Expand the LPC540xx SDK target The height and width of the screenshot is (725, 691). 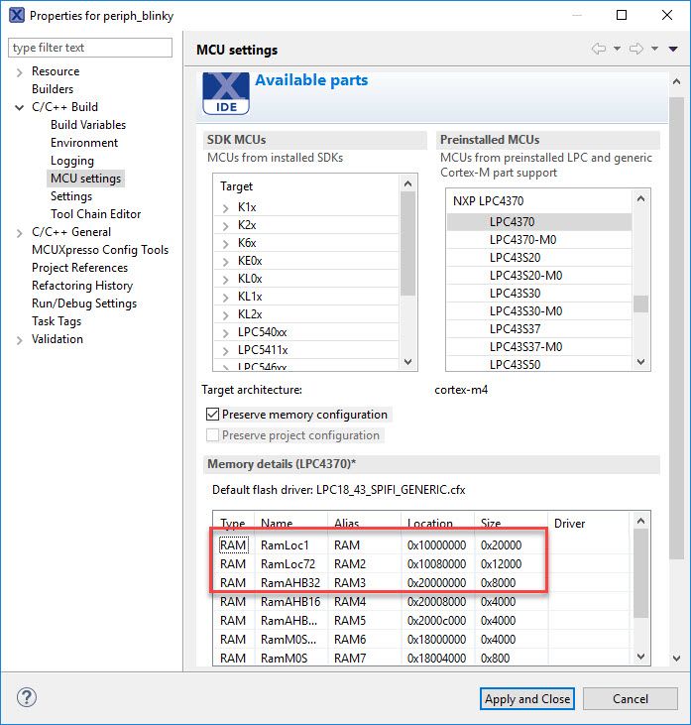pyautogui.click(x=226, y=333)
